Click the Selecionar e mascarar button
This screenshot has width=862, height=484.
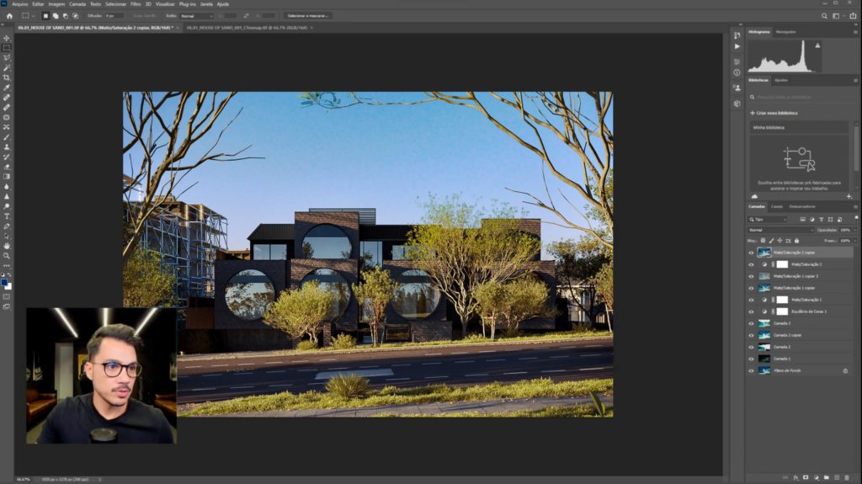pos(309,15)
